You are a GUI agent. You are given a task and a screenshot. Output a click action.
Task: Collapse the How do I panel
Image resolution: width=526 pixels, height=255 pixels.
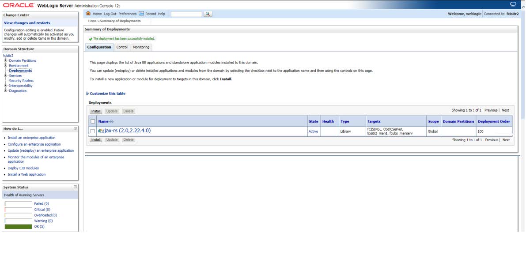75,128
